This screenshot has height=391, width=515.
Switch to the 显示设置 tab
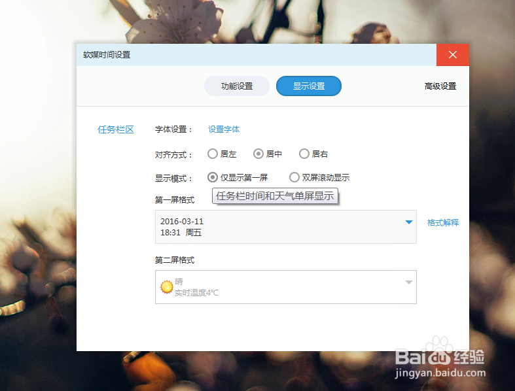pos(309,86)
